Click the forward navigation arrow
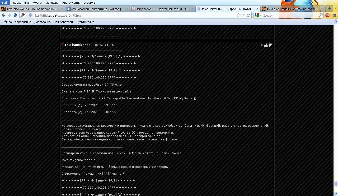This screenshot has width=338, height=196. (9, 15)
